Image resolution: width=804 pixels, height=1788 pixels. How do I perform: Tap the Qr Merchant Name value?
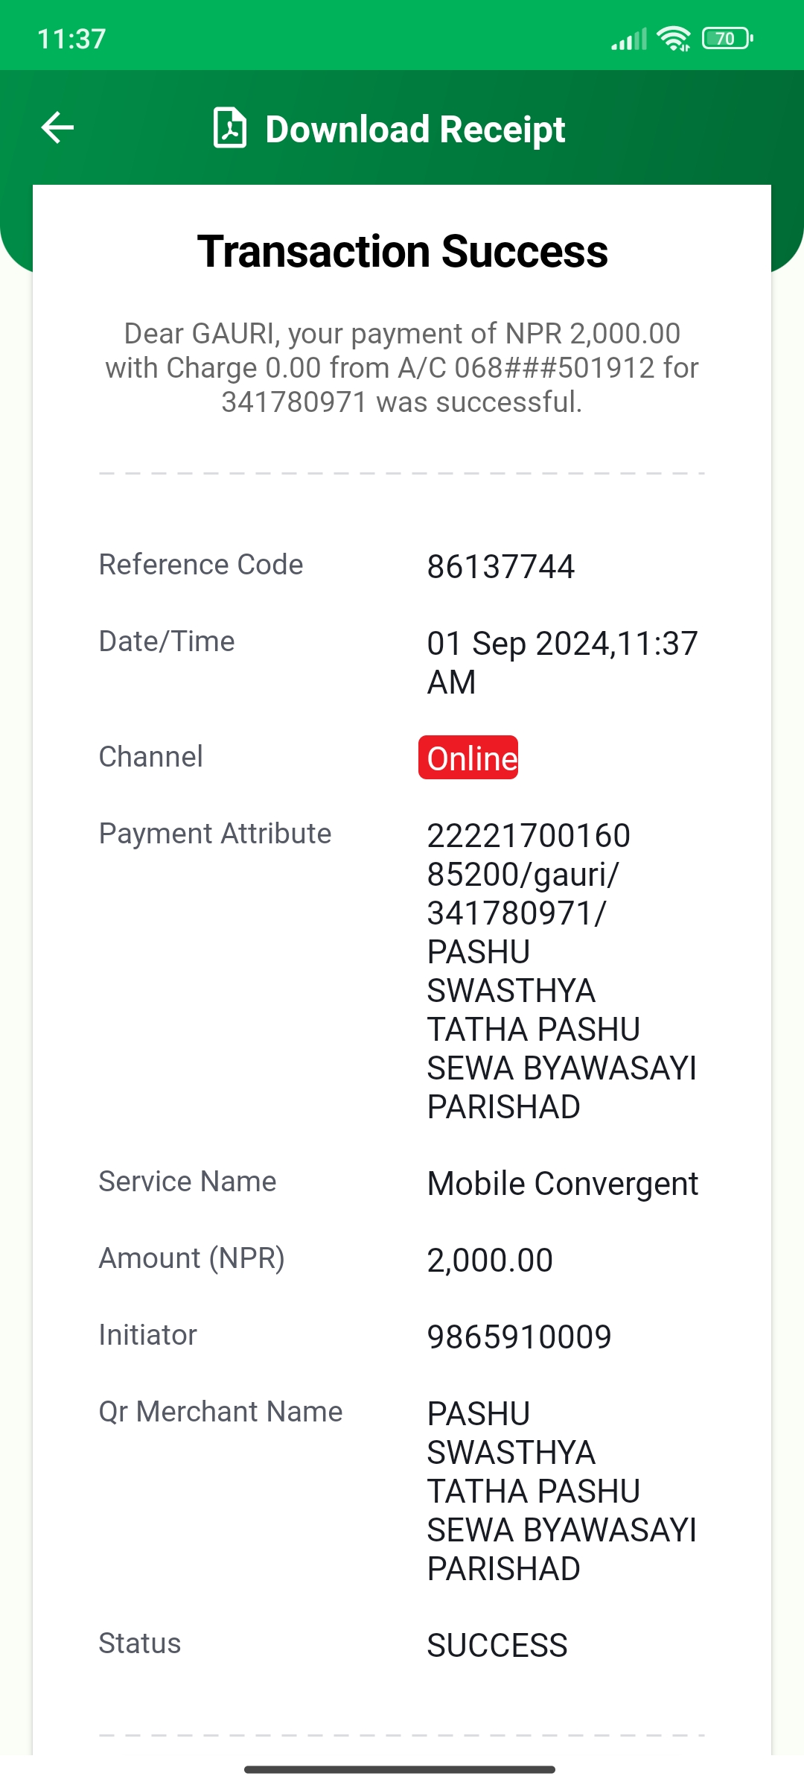click(561, 1491)
